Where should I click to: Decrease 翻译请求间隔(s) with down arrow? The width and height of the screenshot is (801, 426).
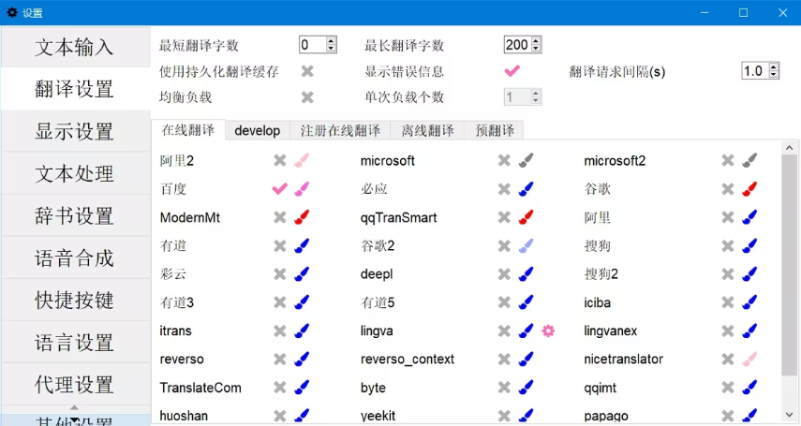774,74
